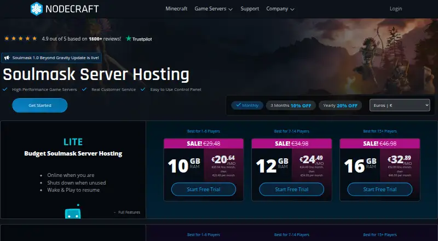Viewport: 438px width, 241px height.
Task: Open the Soulmask 1.0 Beyond Gravity update banner
Action: tap(51, 58)
